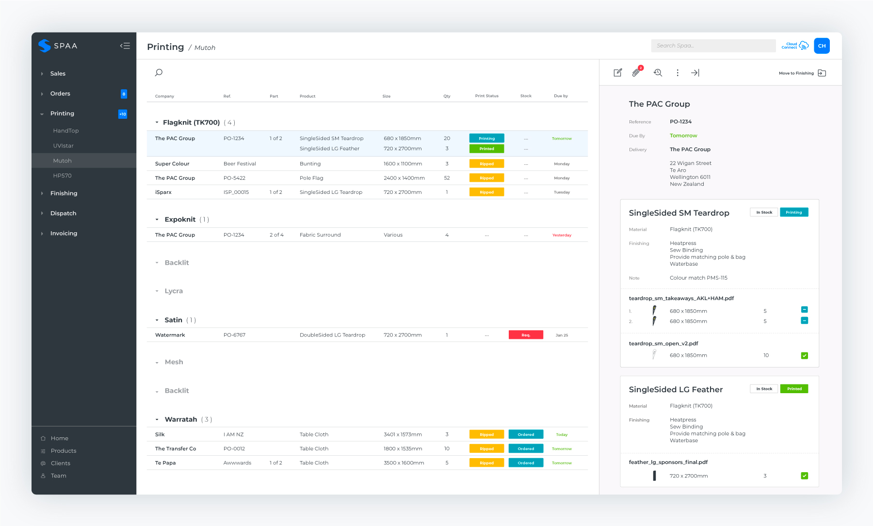The height and width of the screenshot is (526, 873).
Task: Collapse the Warratah group
Action: [x=157, y=420]
